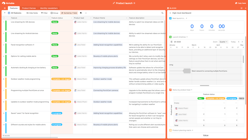Click the horizontal scrollbar under the timeline
The image size is (248, 140).
[x=205, y=86]
